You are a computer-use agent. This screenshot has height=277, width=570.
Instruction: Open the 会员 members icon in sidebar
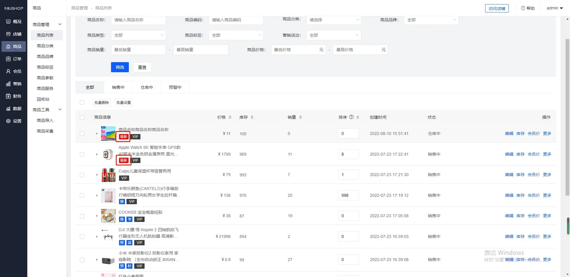(8, 71)
